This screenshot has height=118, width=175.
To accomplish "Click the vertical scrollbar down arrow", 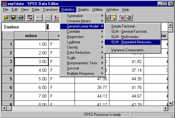I will (170, 103).
